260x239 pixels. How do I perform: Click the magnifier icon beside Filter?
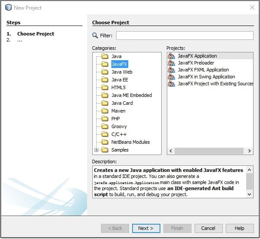(x=95, y=35)
